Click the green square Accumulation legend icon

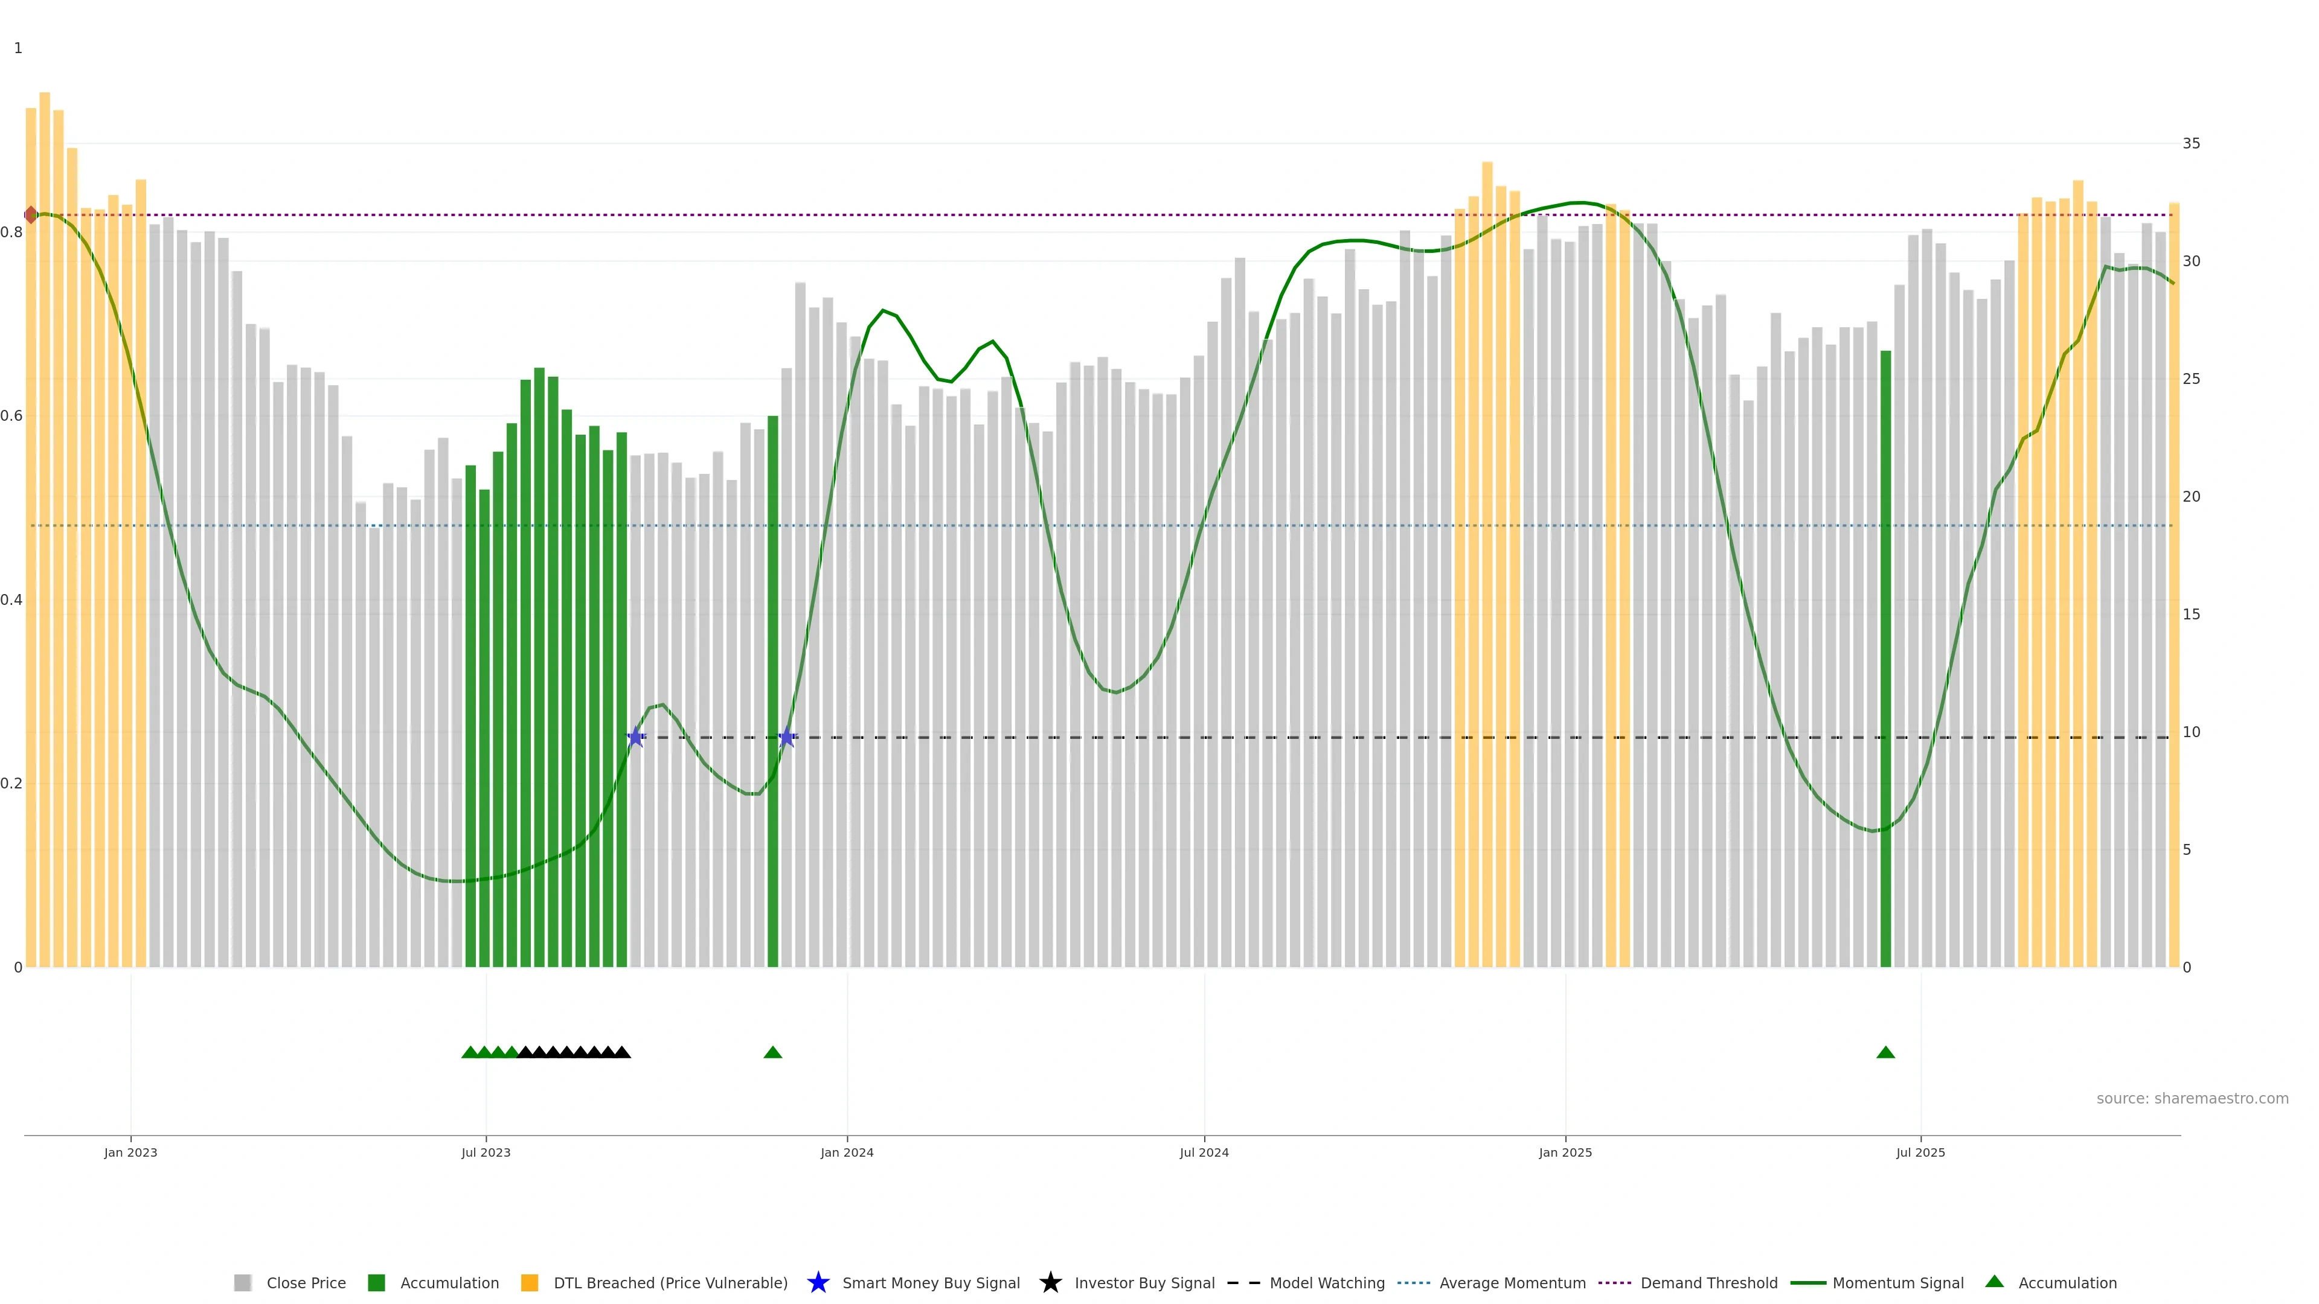[376, 1282]
